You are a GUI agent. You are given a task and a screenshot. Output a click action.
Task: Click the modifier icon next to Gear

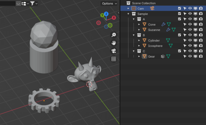163,56
